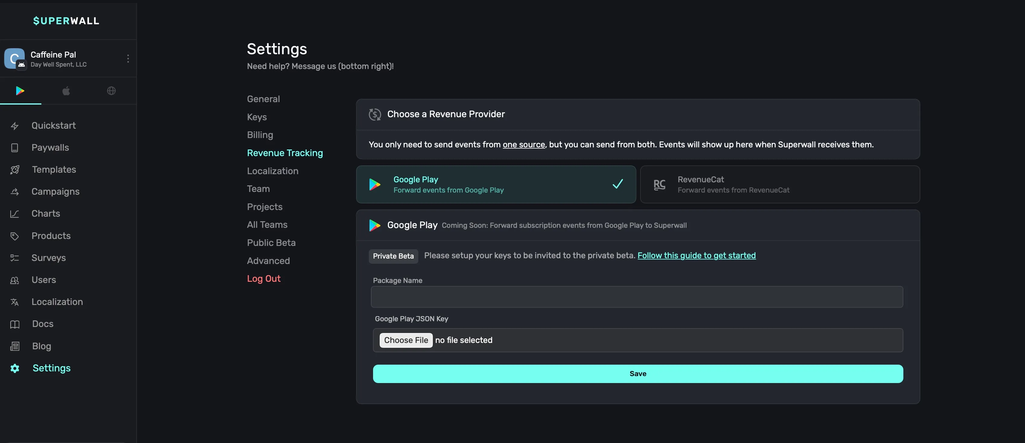Click the Localization translate icon in sidebar
The width and height of the screenshot is (1025, 443).
click(15, 302)
